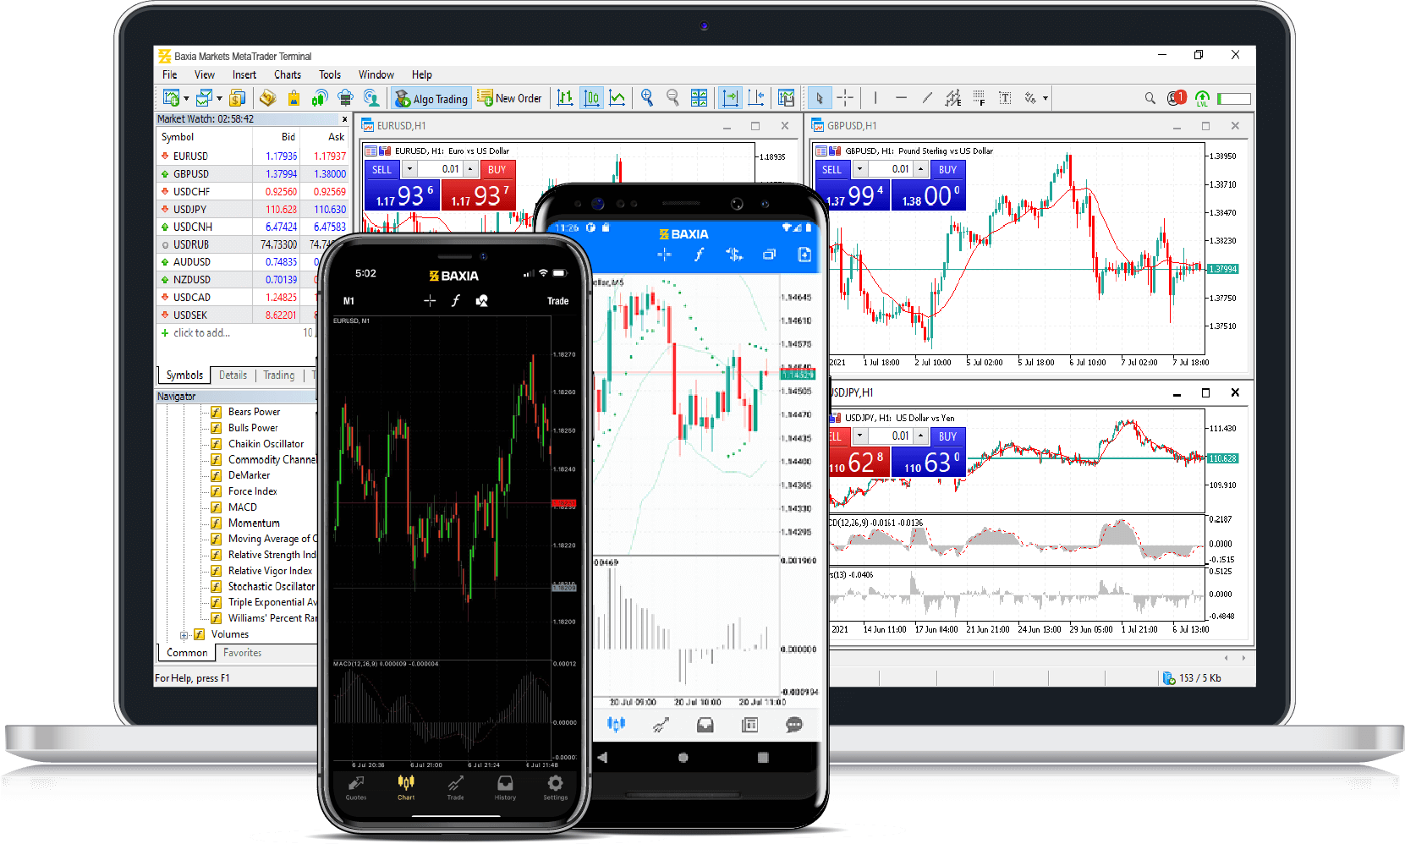Select MACD indicator in Navigator
The height and width of the screenshot is (844, 1405).
click(243, 507)
